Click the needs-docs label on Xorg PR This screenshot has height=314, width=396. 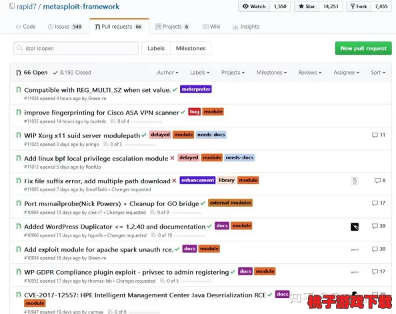[211, 135]
